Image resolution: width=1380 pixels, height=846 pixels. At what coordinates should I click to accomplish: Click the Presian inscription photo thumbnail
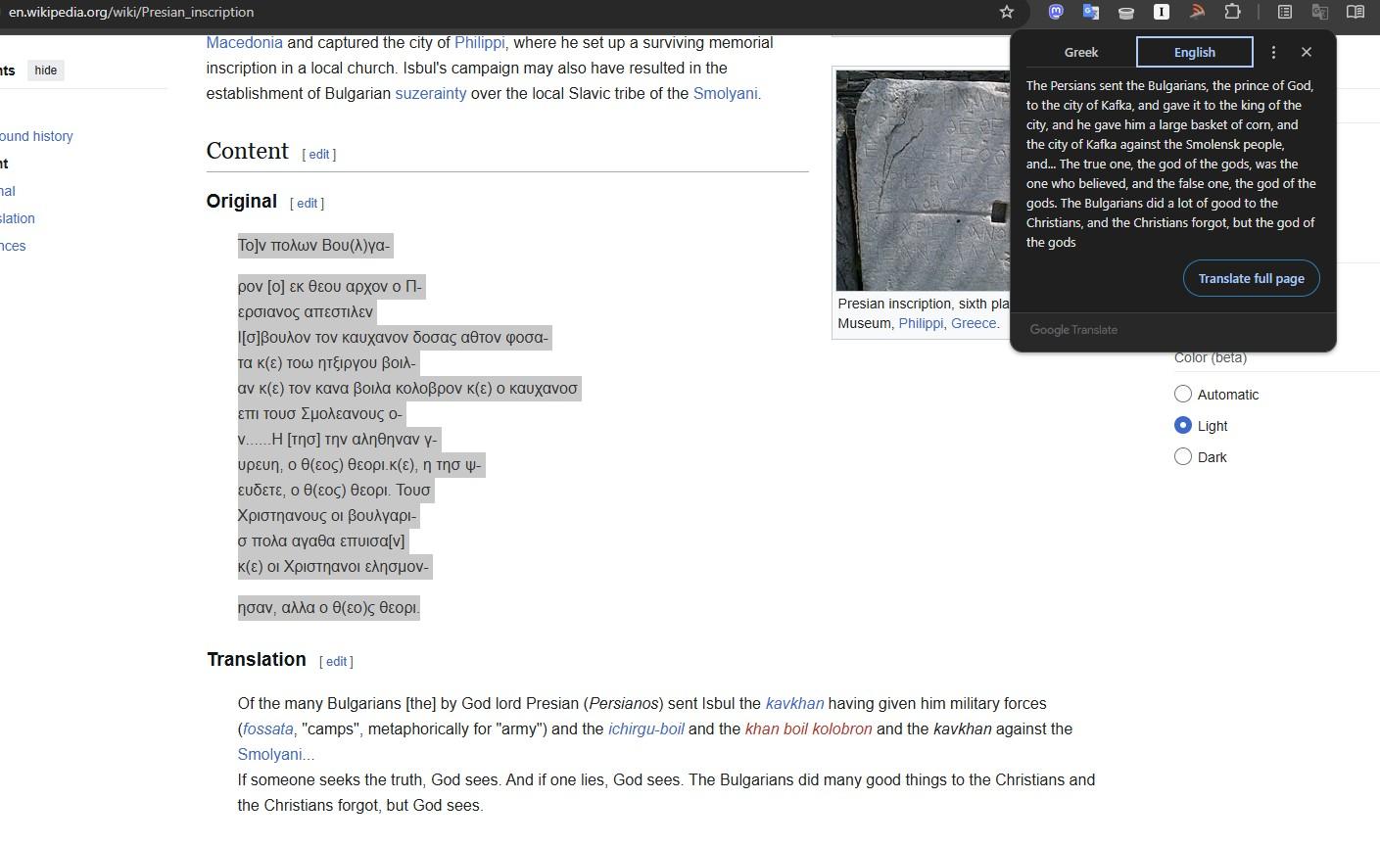pos(922,180)
